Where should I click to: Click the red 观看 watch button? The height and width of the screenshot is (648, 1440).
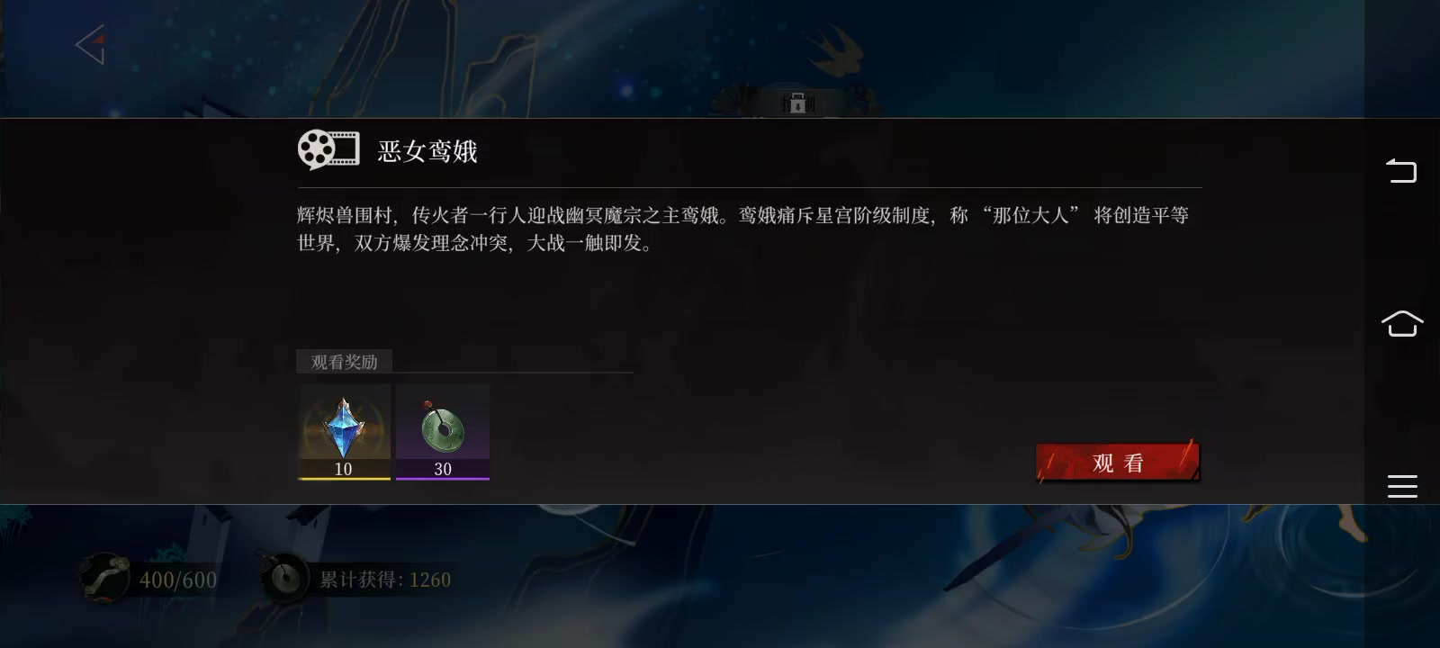coord(1117,463)
